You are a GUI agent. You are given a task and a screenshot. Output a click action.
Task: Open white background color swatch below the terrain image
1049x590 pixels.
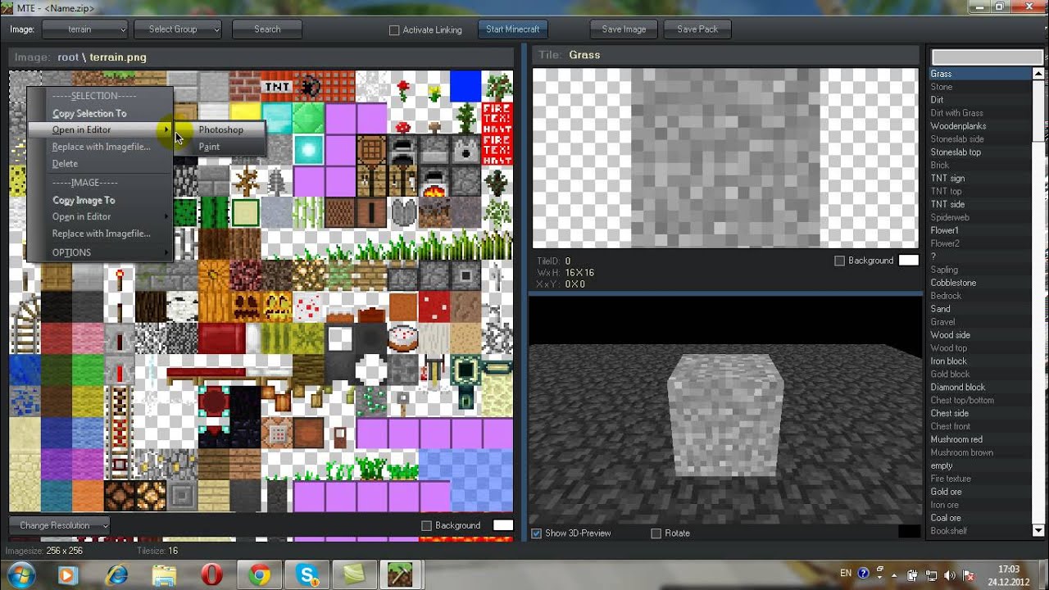tap(503, 525)
